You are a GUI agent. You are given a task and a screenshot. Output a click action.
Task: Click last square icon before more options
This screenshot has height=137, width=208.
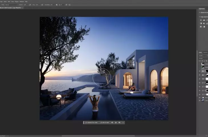pos(119,122)
